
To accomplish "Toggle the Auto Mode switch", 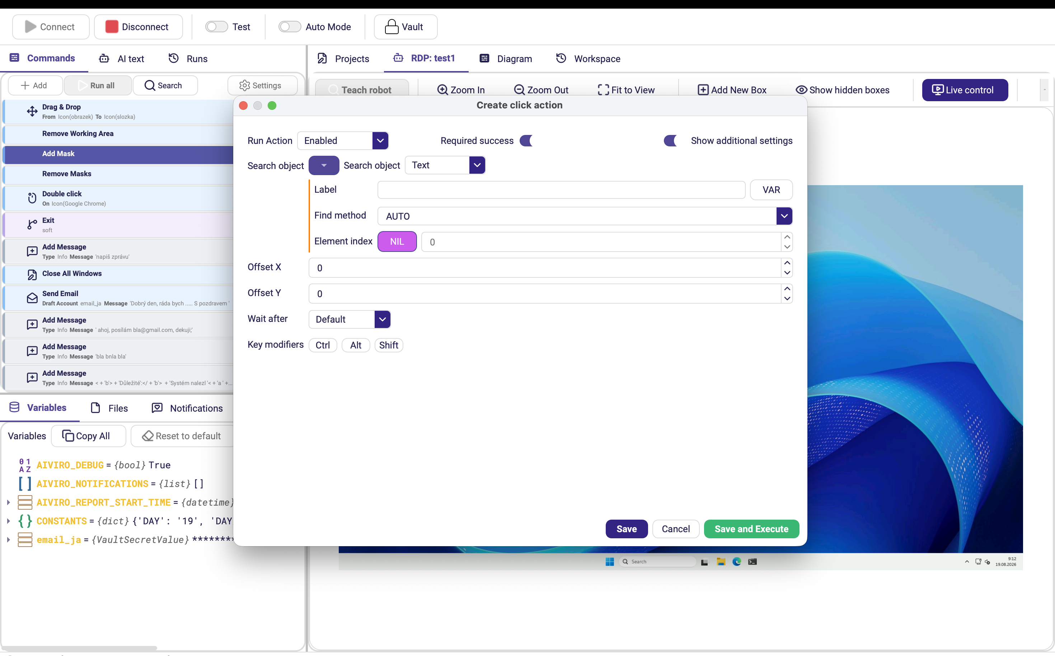I will click(x=290, y=27).
